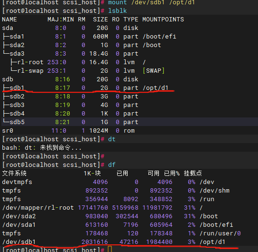Screen dimensions: 258x252
Task: Select the rl-root lvm entry
Action: 30,62
